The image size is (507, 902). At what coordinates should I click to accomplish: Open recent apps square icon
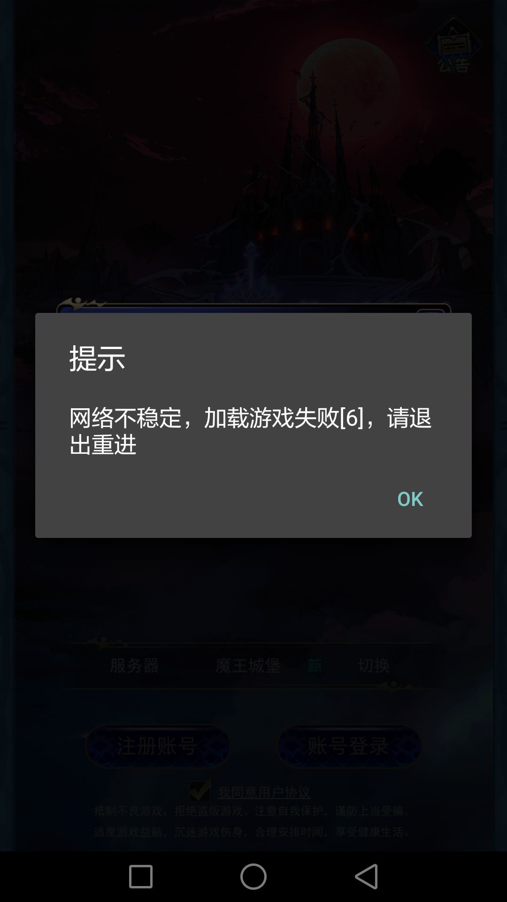pos(141,876)
